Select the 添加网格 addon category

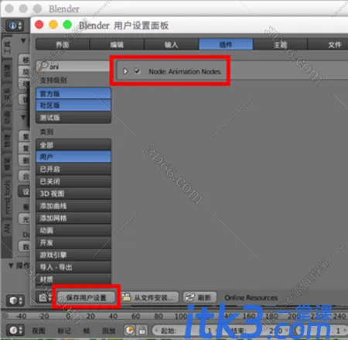[73, 218]
